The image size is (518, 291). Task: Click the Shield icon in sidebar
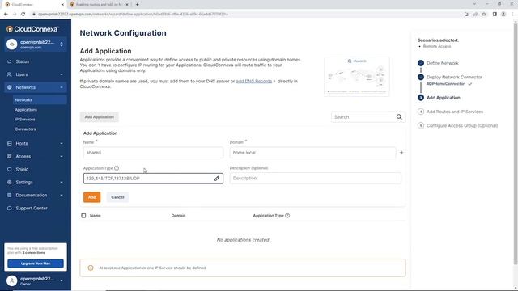pos(9,169)
